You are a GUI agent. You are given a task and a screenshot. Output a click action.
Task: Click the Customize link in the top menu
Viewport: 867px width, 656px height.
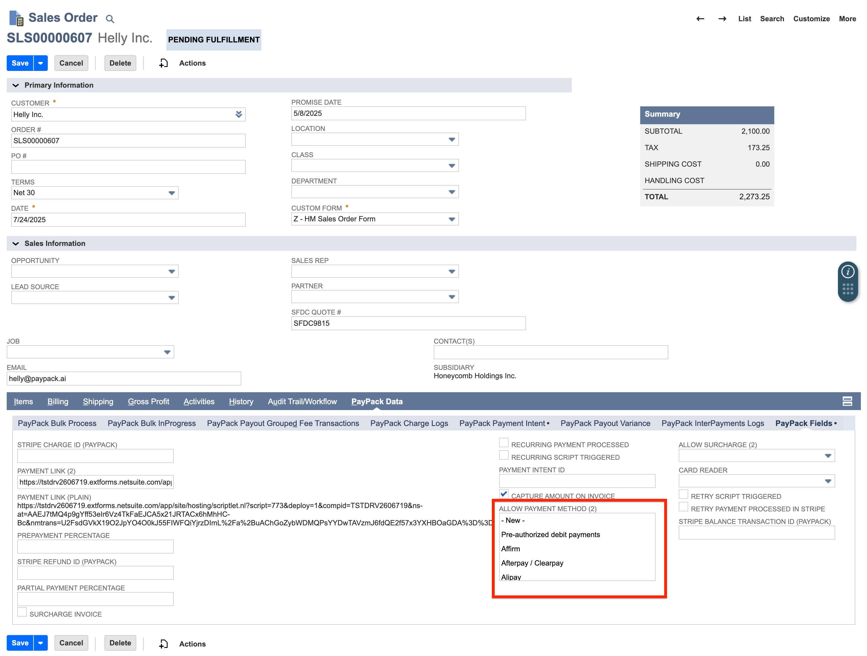(811, 18)
